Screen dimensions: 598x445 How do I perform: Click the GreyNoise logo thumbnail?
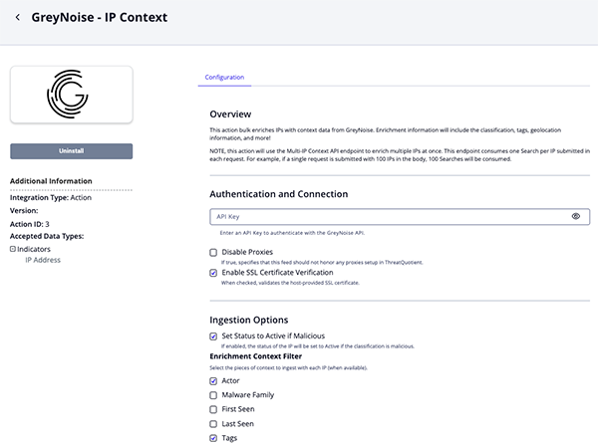coord(72,95)
